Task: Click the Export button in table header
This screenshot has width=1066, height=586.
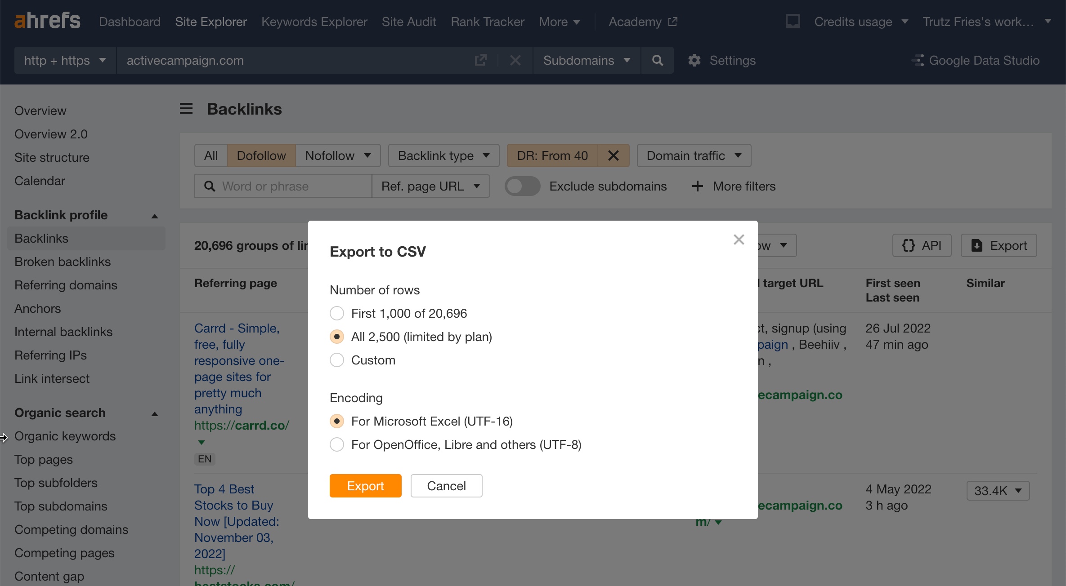Action: [x=999, y=245]
